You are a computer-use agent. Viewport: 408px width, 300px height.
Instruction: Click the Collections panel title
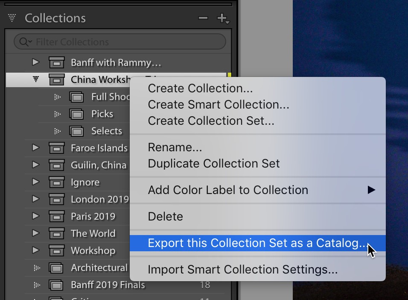coord(55,18)
